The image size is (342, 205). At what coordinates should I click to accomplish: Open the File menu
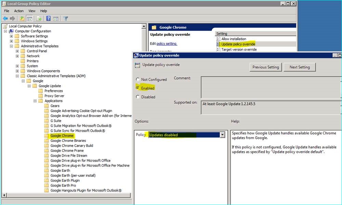click(6, 11)
